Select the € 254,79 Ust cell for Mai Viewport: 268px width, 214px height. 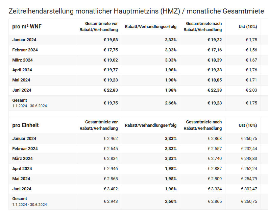coord(249,179)
